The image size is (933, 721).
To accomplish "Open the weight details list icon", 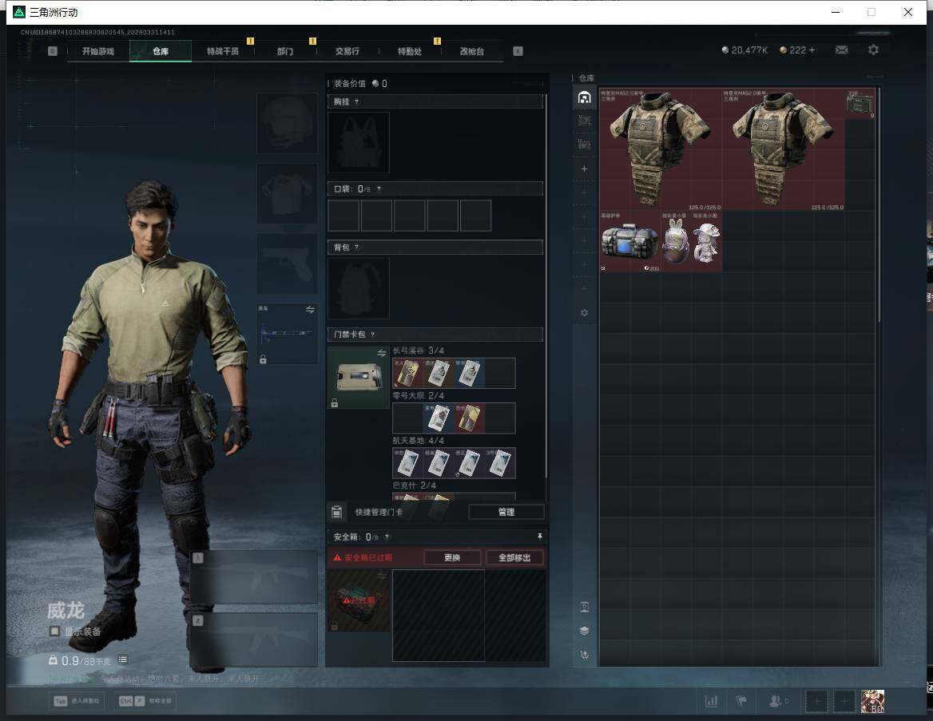I will [x=122, y=660].
